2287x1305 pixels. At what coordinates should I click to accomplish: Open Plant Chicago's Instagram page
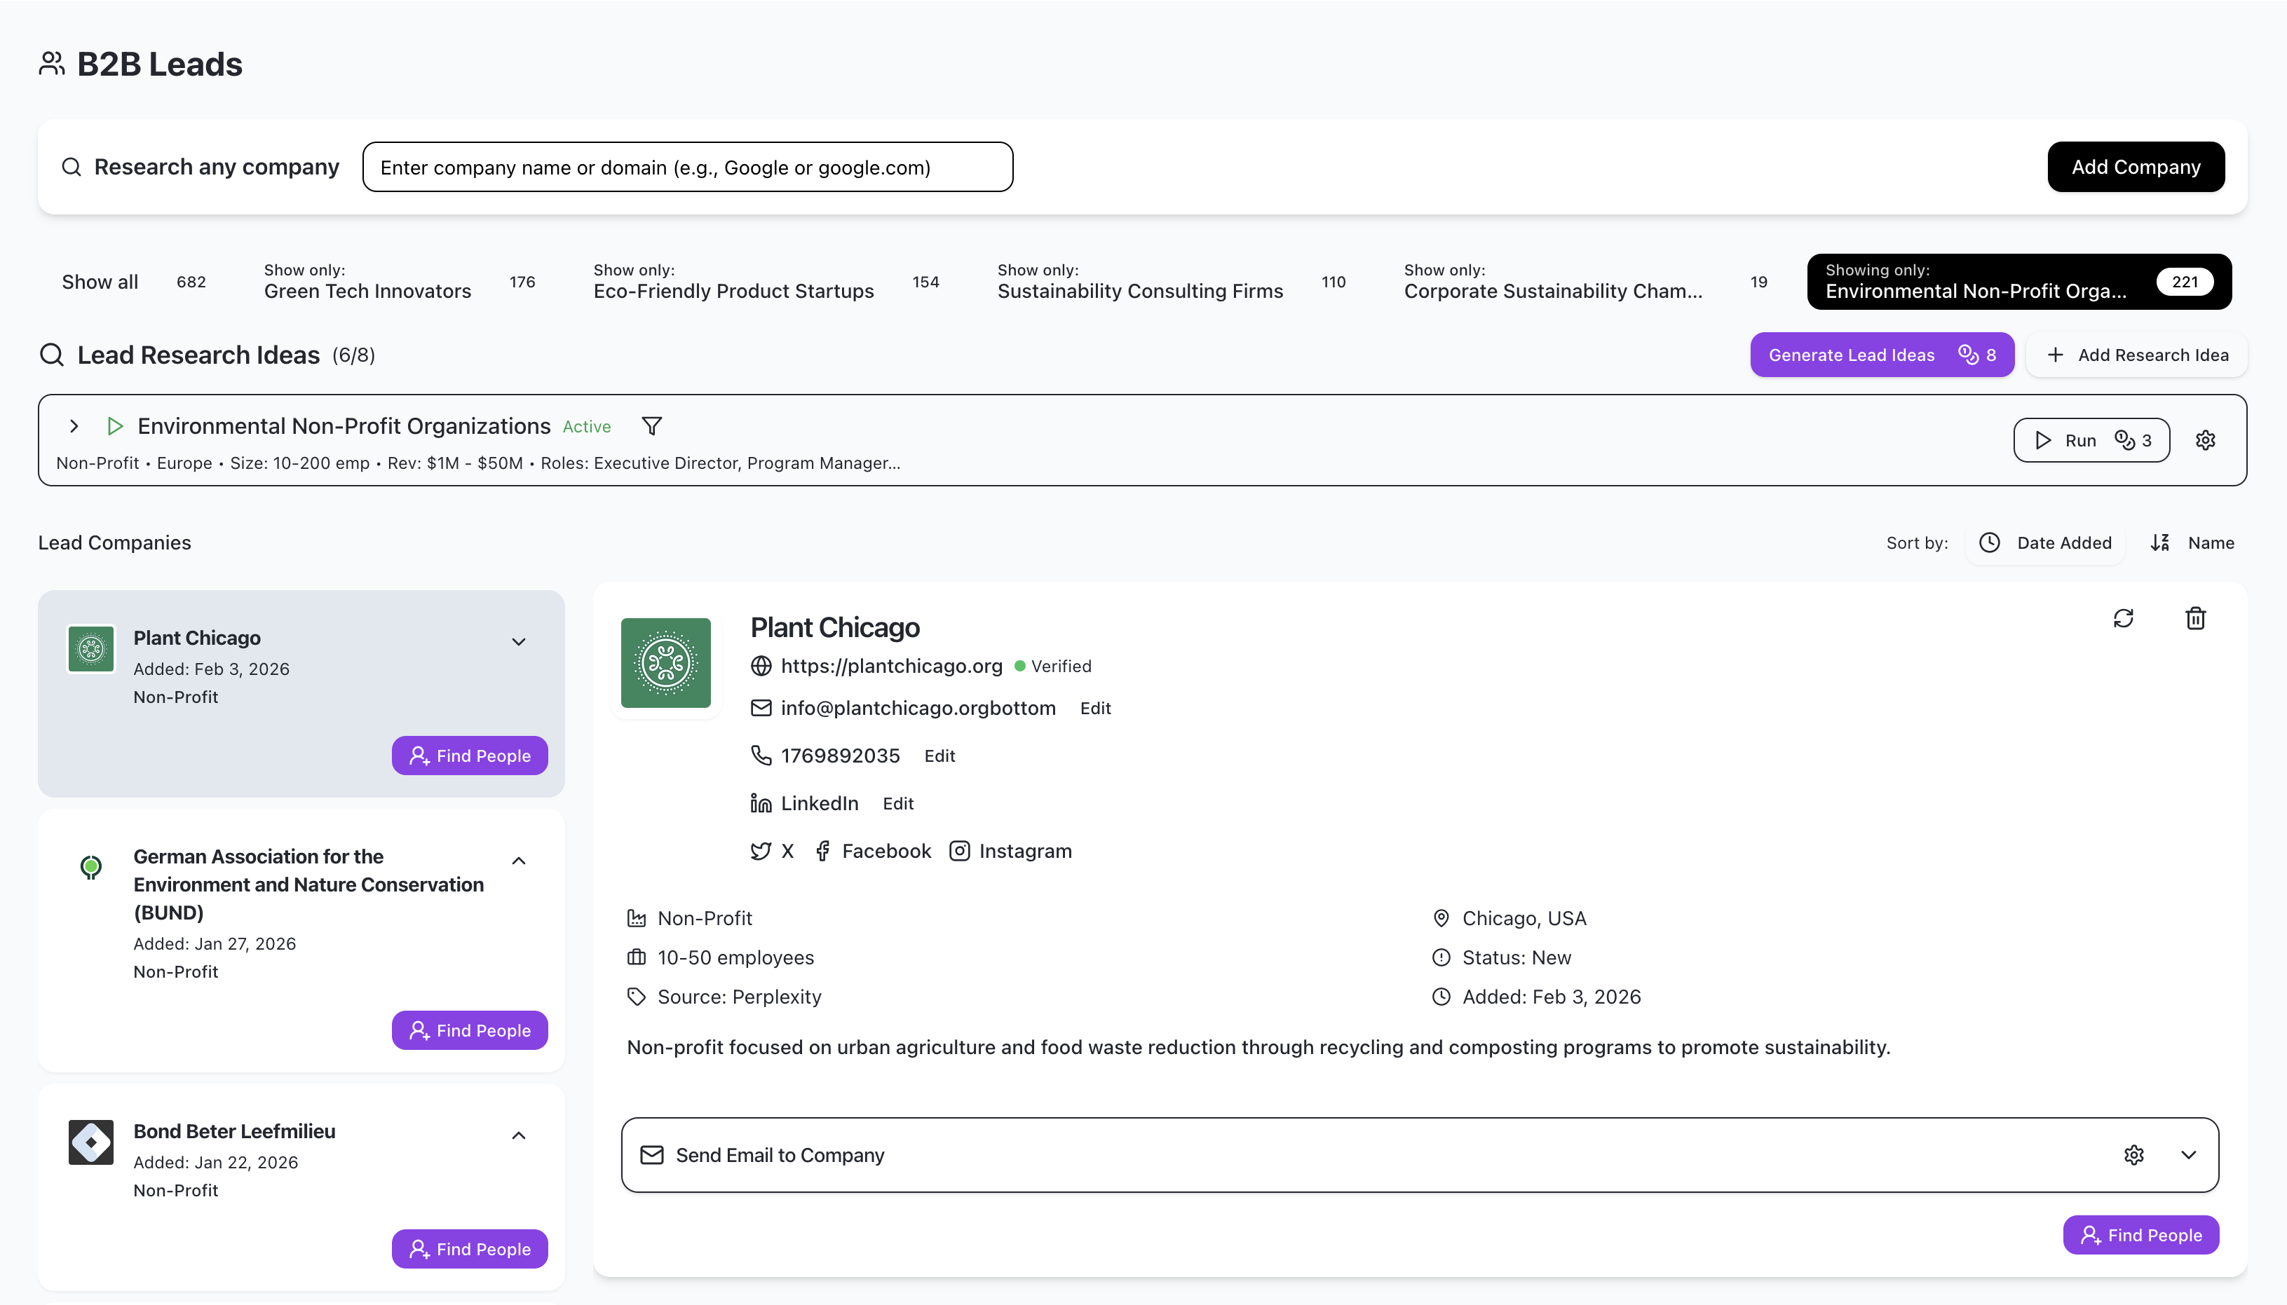(1010, 851)
